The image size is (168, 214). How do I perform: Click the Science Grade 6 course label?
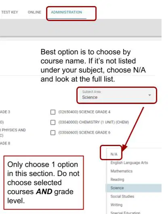84,133
